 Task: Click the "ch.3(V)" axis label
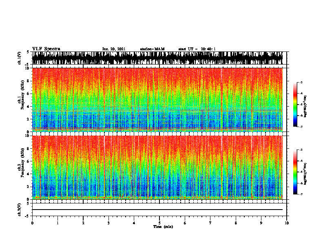click(x=20, y=210)
